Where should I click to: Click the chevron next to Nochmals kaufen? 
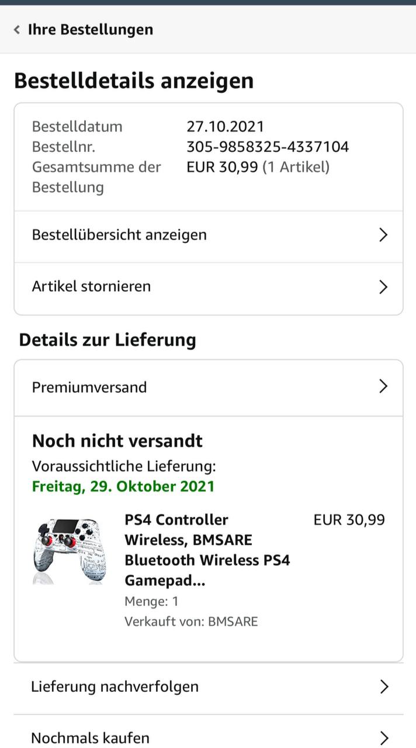384,737
